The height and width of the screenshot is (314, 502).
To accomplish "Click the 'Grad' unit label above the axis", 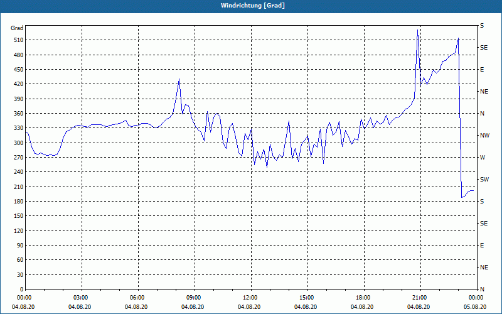I will (x=17, y=28).
